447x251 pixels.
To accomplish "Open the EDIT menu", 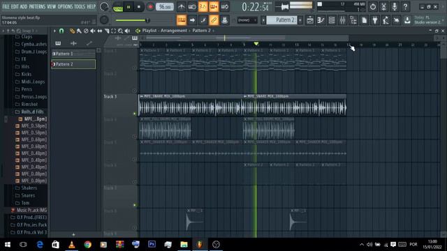I will tap(15, 6).
